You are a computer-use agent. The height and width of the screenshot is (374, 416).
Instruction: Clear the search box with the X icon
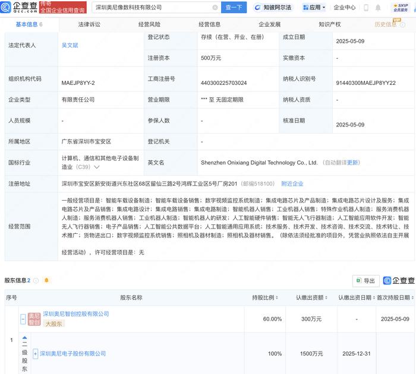[x=215, y=8]
